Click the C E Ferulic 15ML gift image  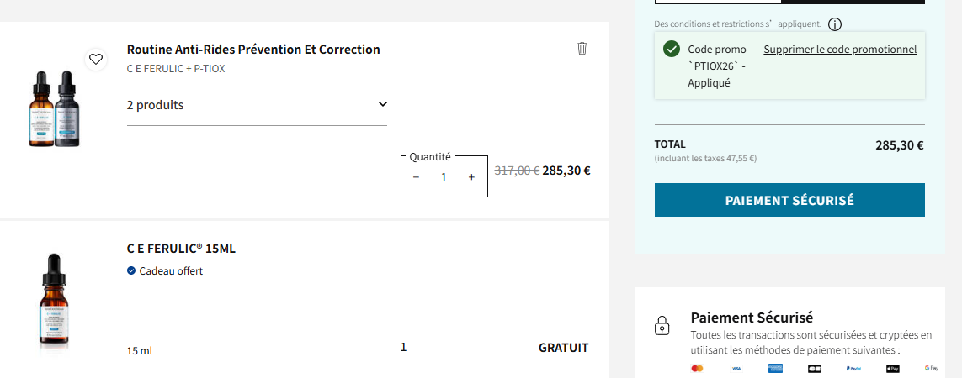tap(53, 301)
